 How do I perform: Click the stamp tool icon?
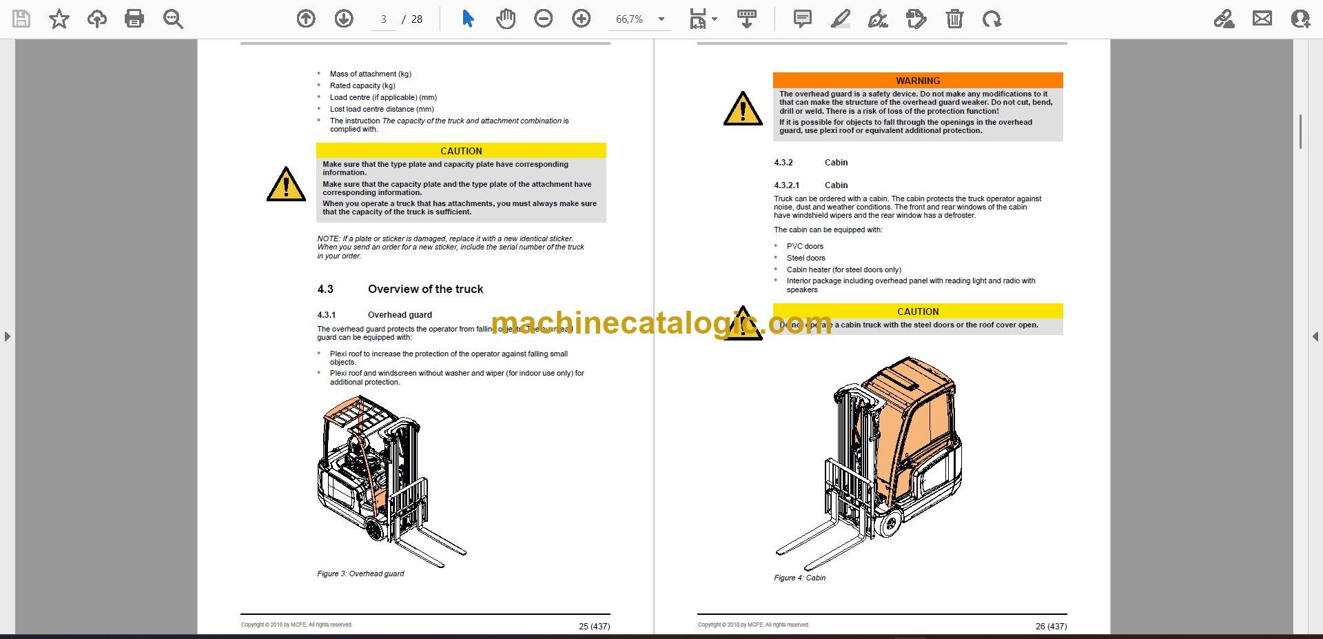(916, 19)
